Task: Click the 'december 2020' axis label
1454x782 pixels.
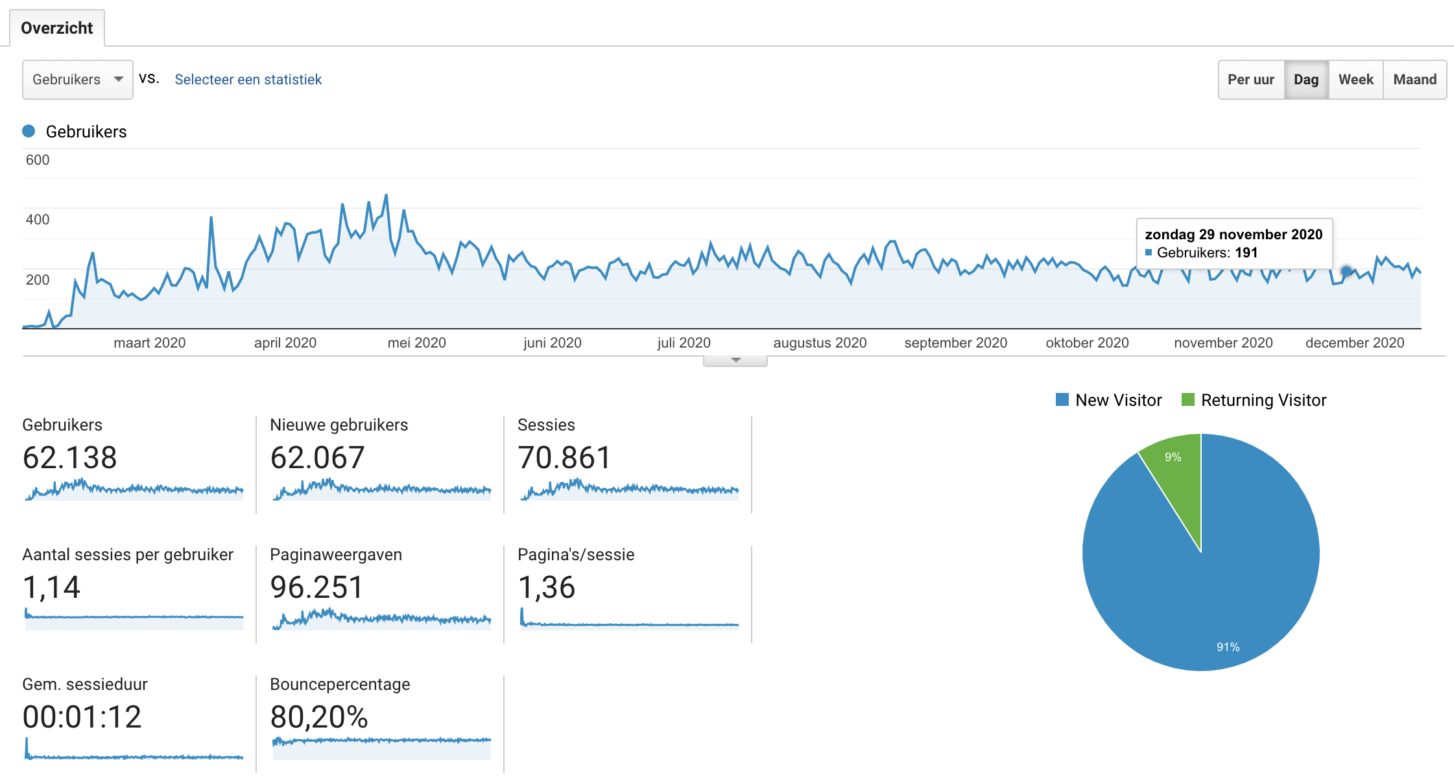Action: coord(1355,342)
